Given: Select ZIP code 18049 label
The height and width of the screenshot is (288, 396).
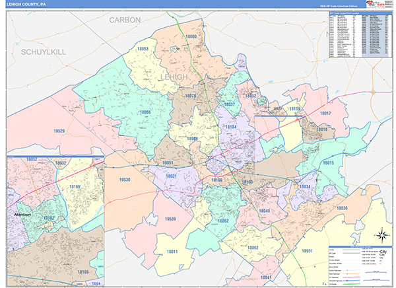Looking at the screenshot, I should click(x=265, y=211).
